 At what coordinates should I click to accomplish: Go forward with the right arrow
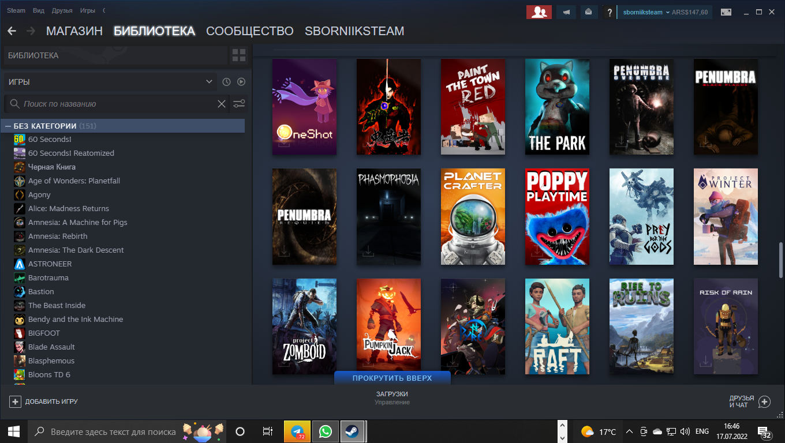coord(31,31)
